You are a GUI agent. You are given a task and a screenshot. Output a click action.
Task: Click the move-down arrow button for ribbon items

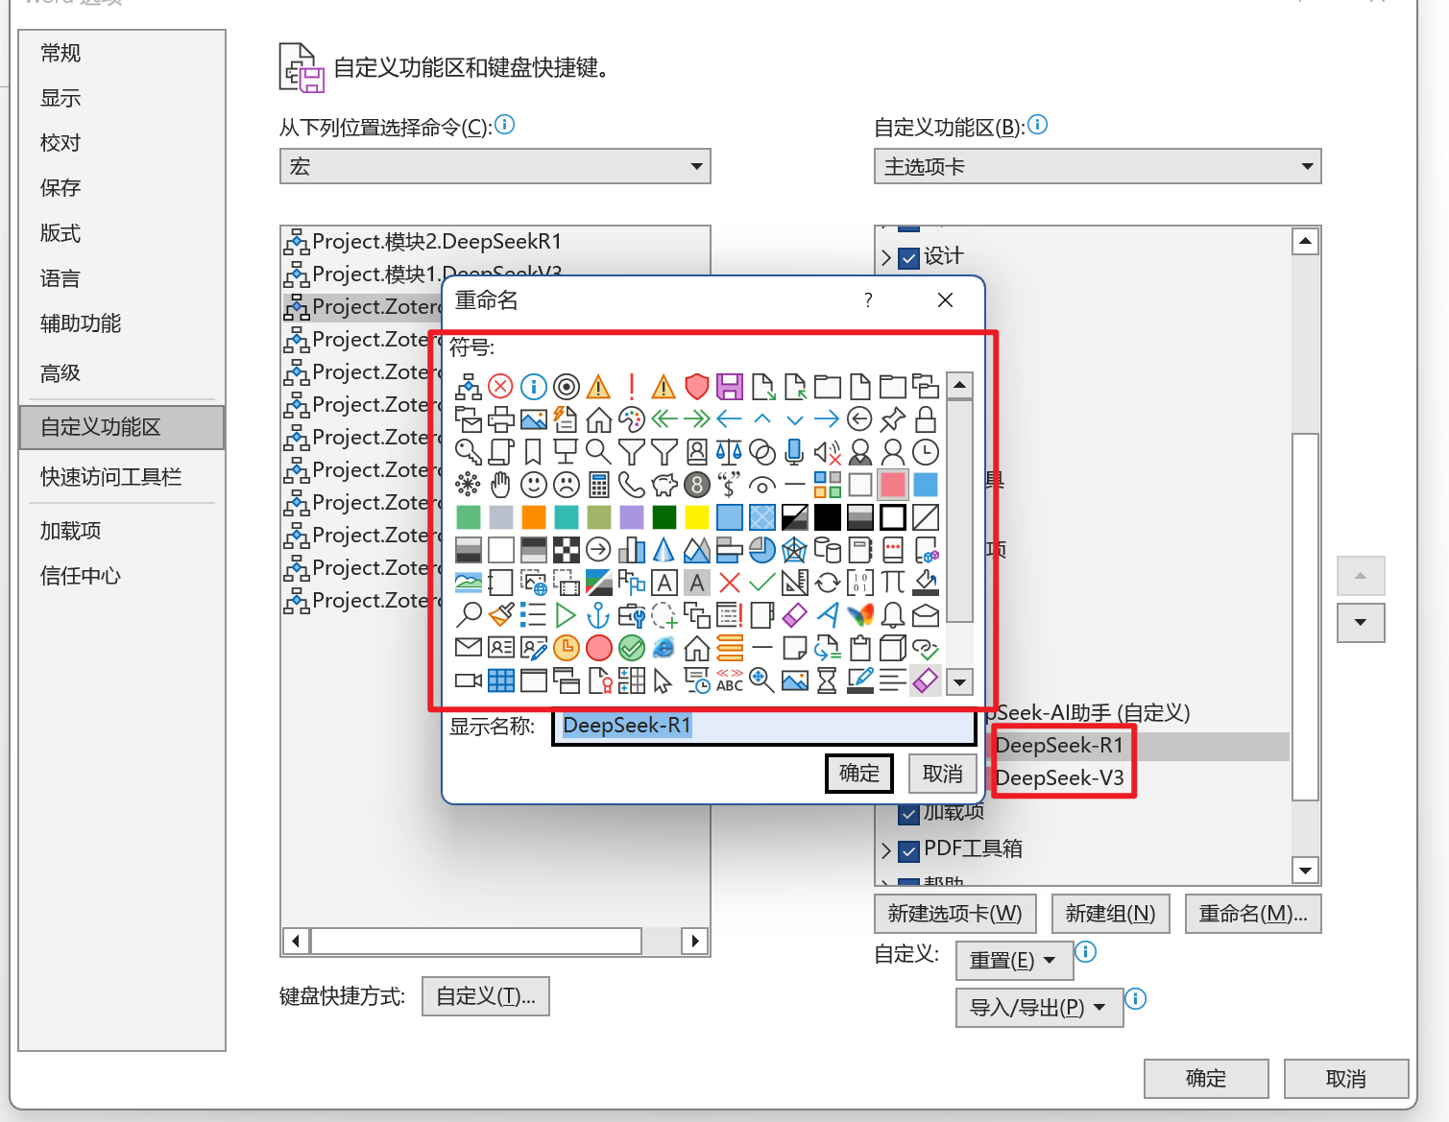coord(1361,622)
